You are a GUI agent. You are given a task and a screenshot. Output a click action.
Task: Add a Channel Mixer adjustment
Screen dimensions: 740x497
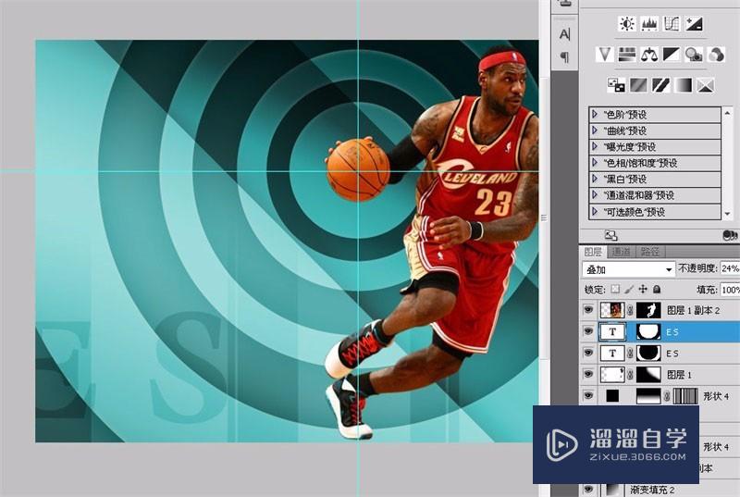pos(716,55)
